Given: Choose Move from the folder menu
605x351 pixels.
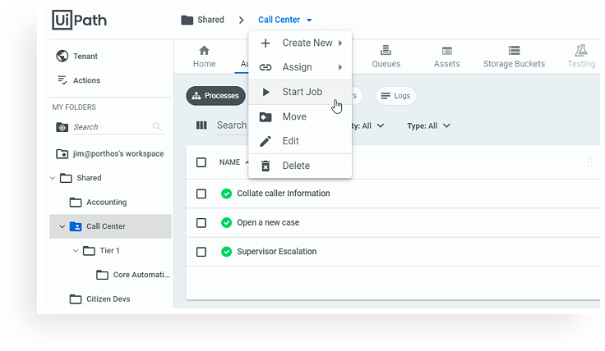Looking at the screenshot, I should coord(300,116).
